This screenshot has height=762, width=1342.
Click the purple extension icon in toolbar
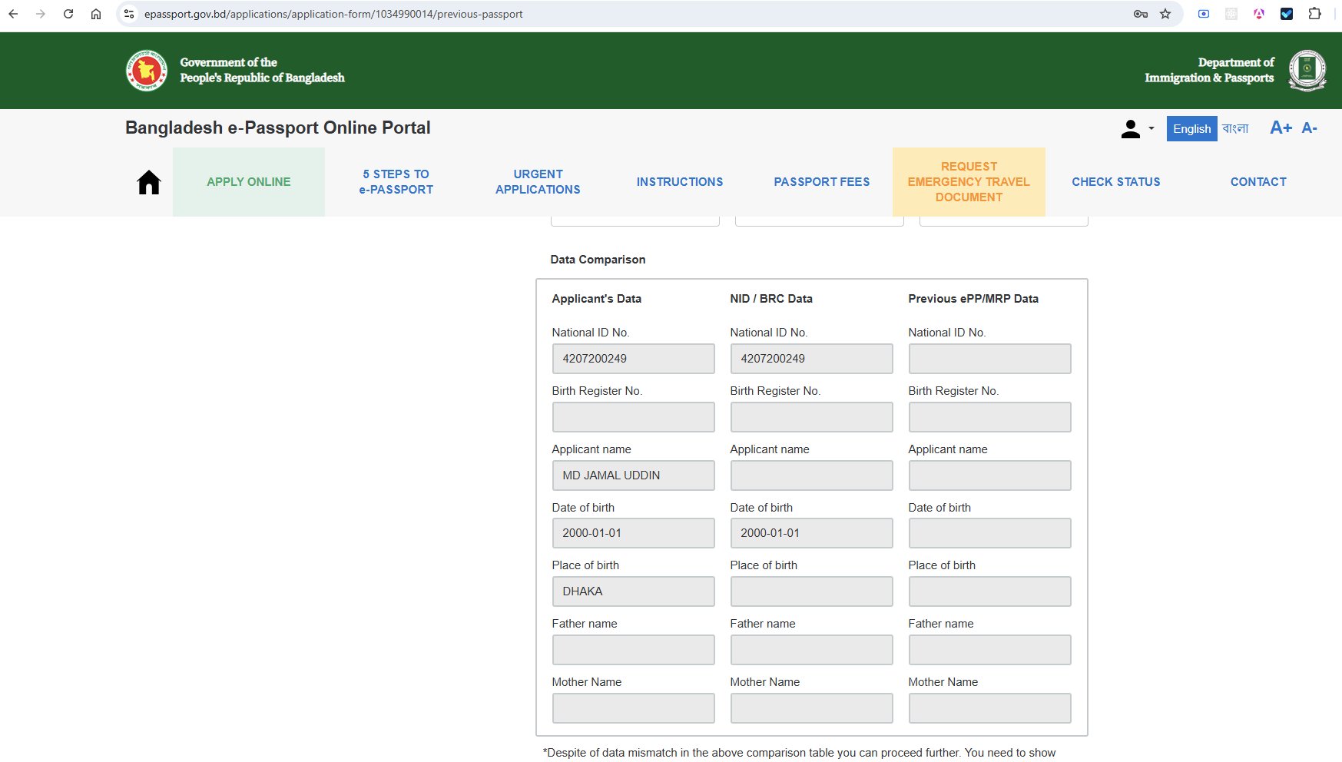[x=1259, y=14]
